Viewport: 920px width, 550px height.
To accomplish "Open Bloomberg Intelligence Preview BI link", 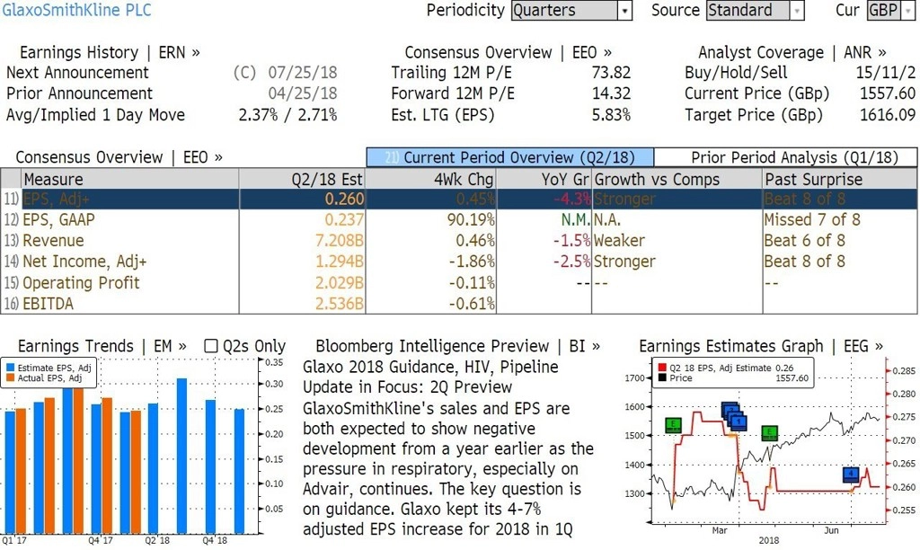I will 457,346.
